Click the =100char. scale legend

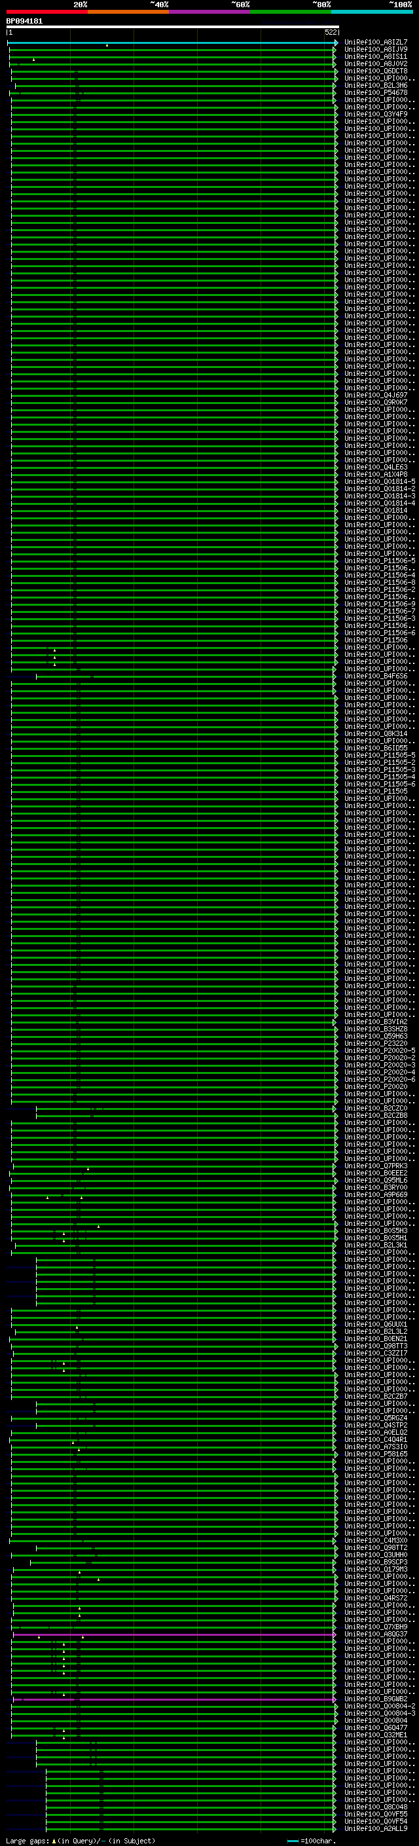(312, 1841)
